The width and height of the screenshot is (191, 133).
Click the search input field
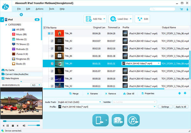[x=162, y=9]
